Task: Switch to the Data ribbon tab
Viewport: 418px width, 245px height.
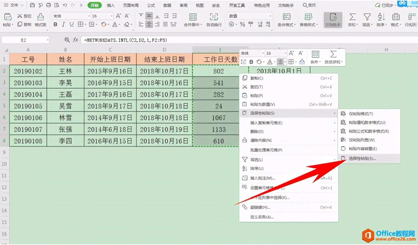Action: click(x=167, y=5)
